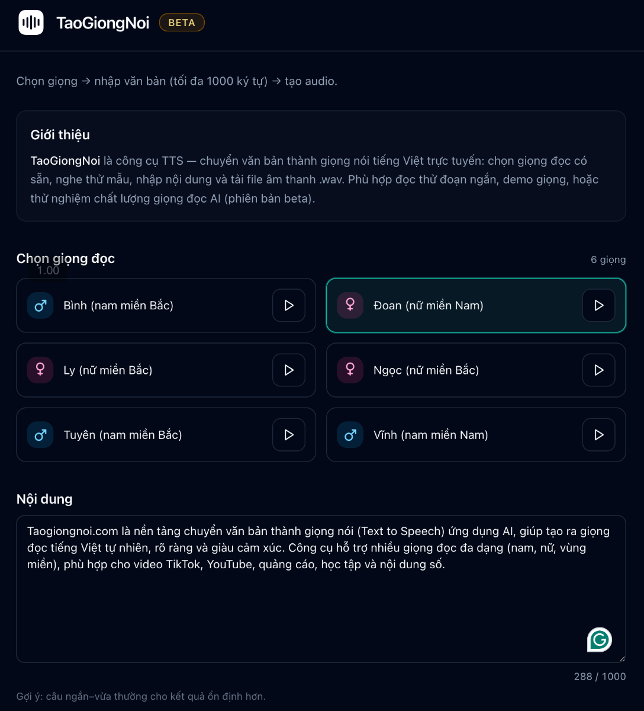Click the textarea resize handle corner

(x=622, y=658)
